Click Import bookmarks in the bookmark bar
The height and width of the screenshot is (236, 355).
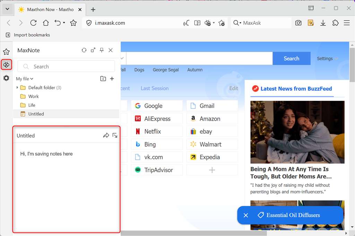click(x=28, y=35)
